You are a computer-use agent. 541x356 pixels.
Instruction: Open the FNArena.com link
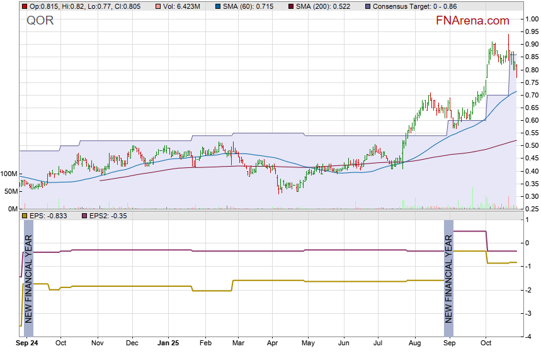pyautogui.click(x=473, y=21)
